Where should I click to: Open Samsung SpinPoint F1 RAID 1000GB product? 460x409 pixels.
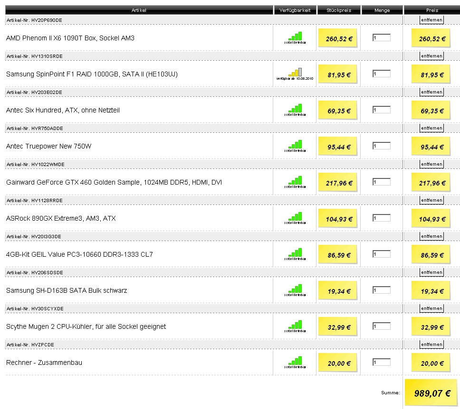coord(92,74)
